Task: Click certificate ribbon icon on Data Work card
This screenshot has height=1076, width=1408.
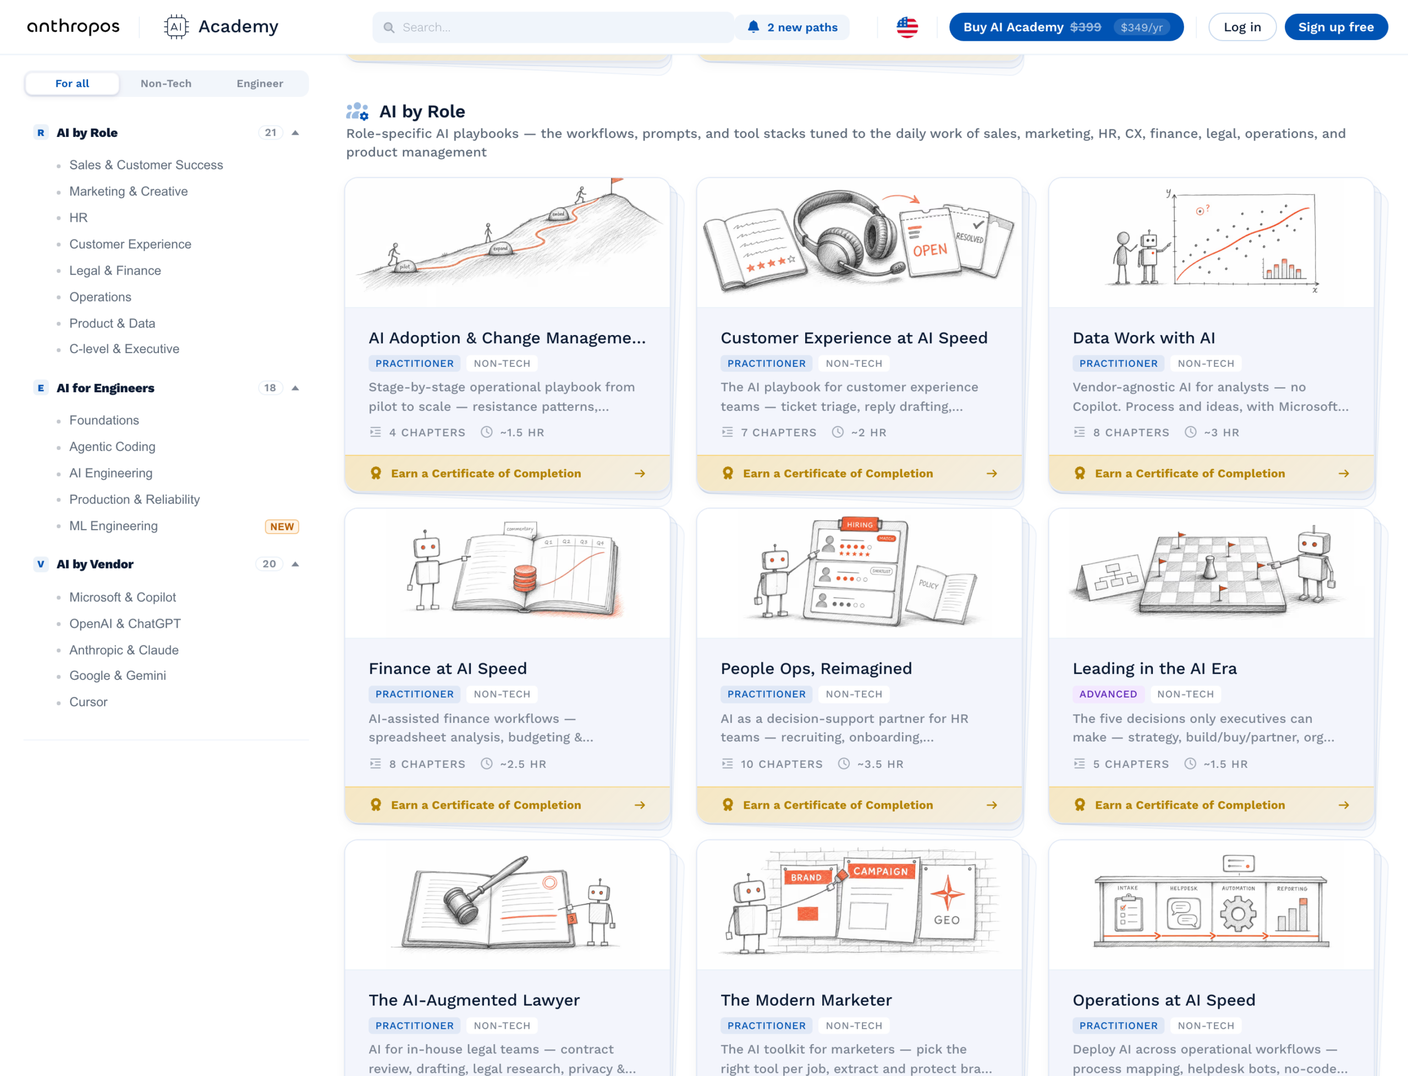Action: point(1080,473)
